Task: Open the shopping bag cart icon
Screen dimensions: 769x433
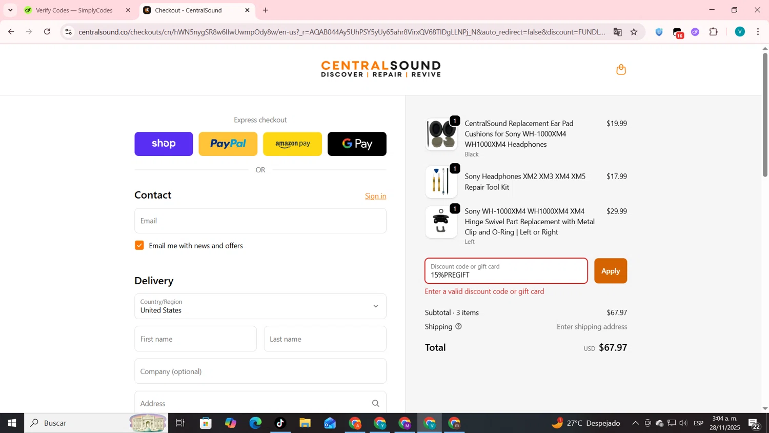Action: click(x=621, y=69)
